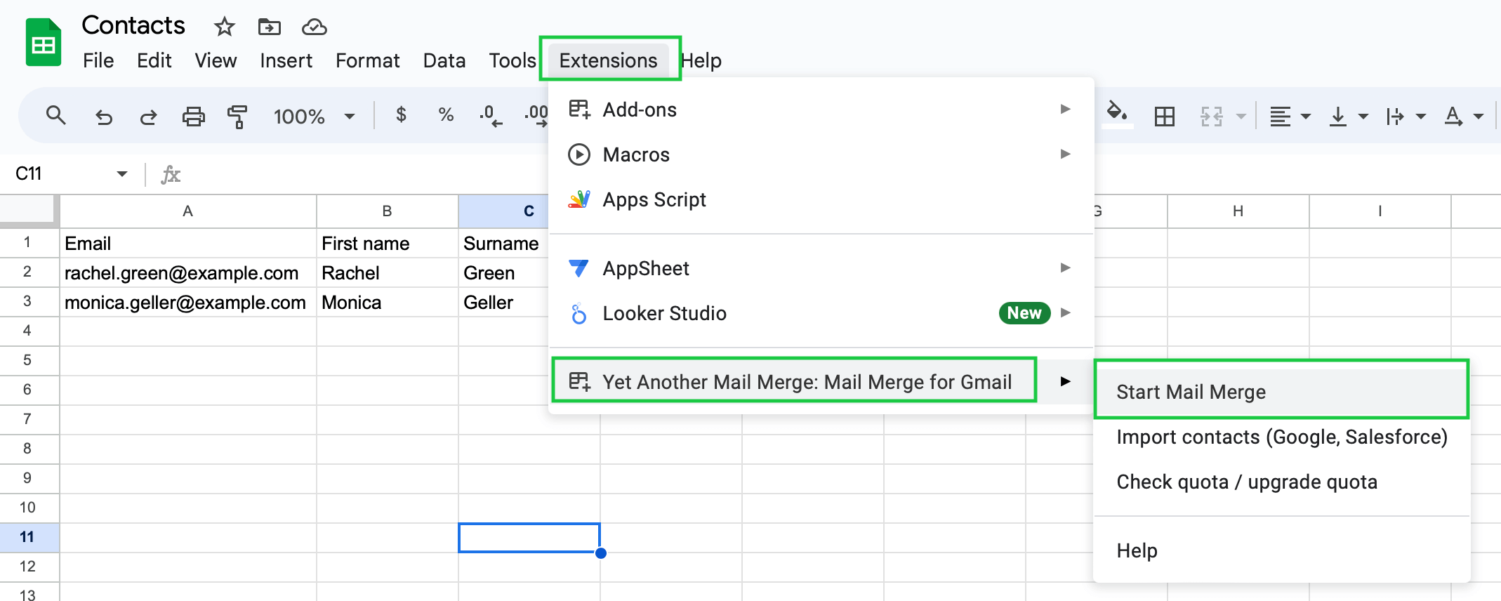Decrease decimal places
1501x601 pixels.
(490, 116)
